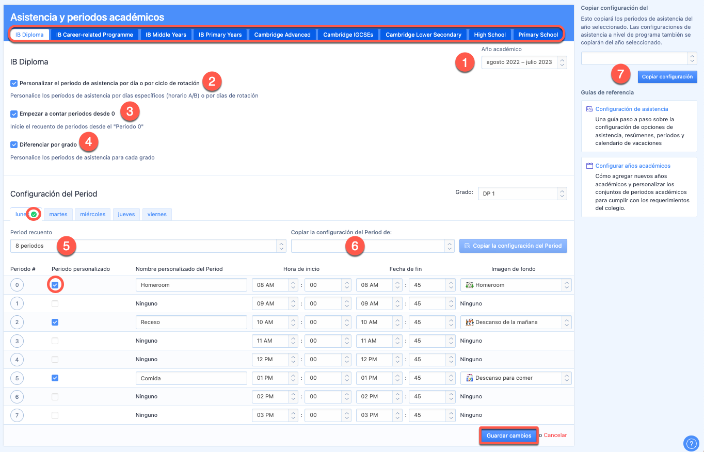The height and width of the screenshot is (452, 704).
Task: Click the period number 7 circle
Action: point(17,415)
